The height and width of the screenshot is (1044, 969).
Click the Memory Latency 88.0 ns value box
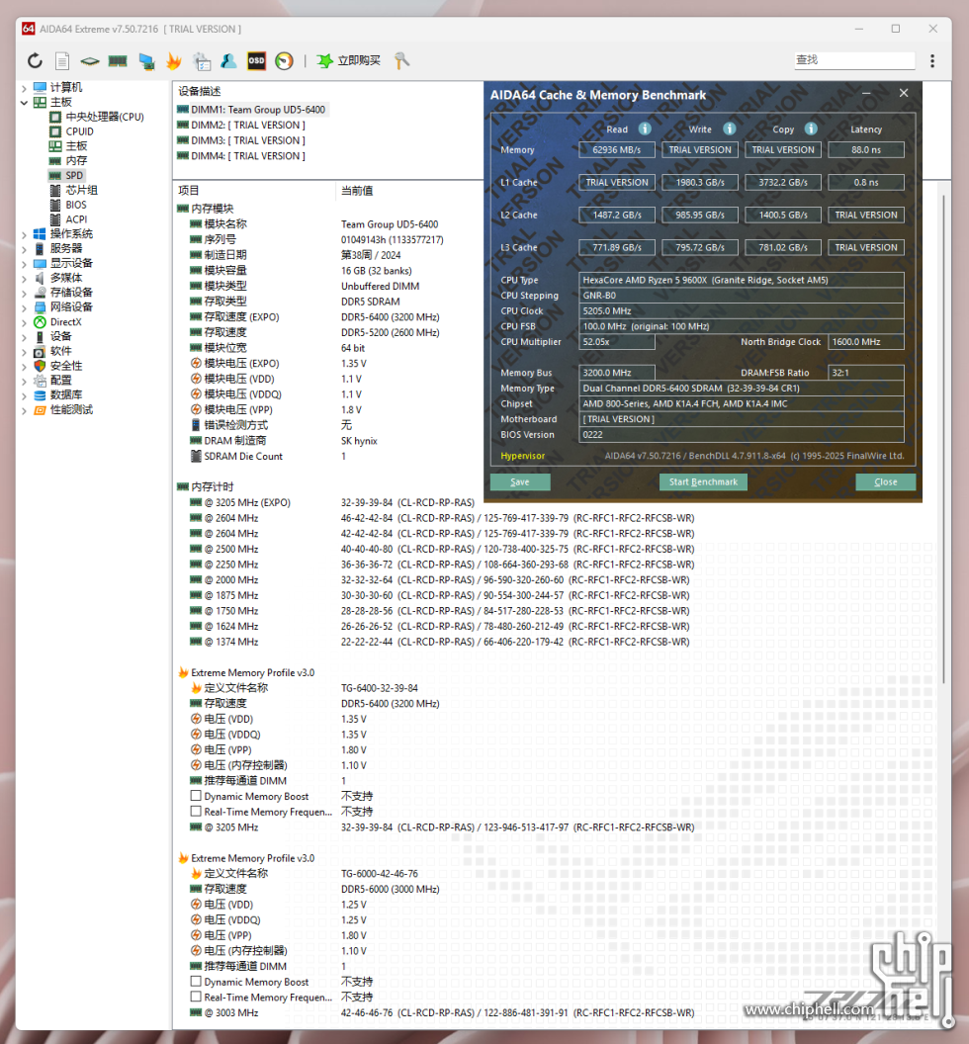tap(866, 150)
